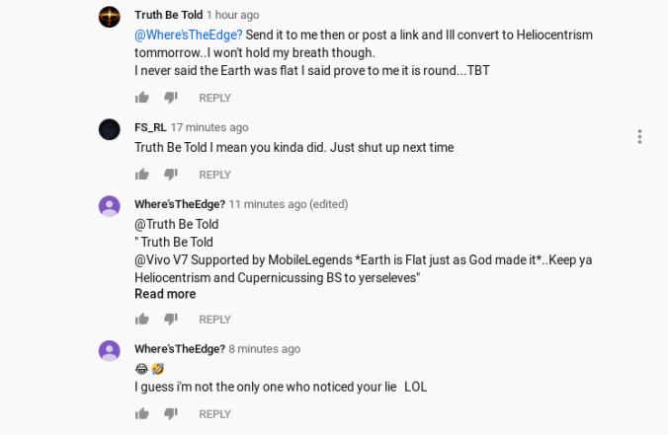
Task: Open Truth Be Told's channel name
Action: tap(168, 15)
